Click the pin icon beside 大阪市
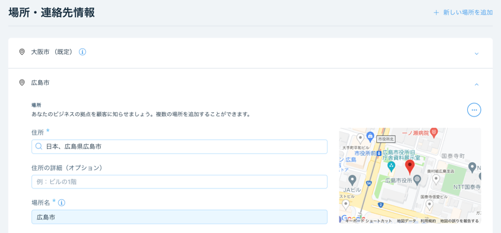 pos(22,52)
